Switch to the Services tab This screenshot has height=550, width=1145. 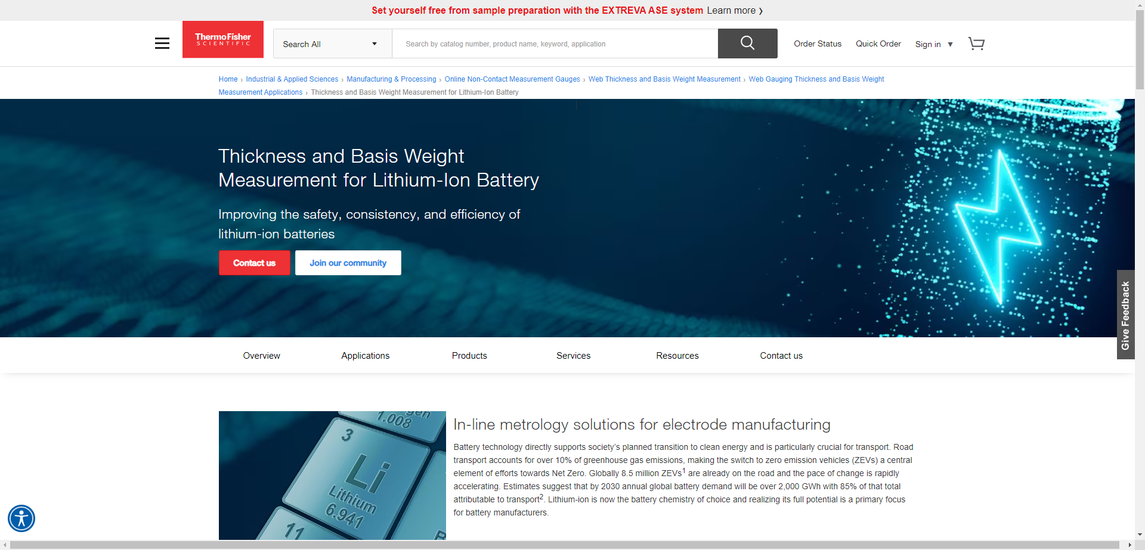click(x=574, y=356)
